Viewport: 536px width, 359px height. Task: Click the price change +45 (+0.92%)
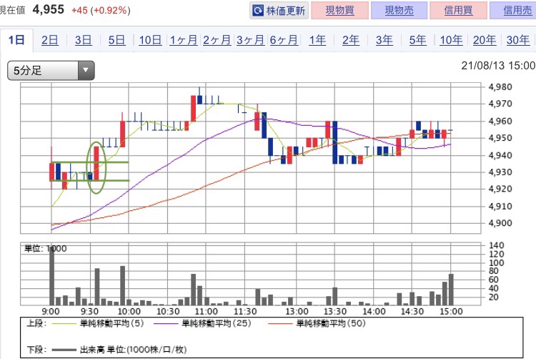(x=101, y=11)
